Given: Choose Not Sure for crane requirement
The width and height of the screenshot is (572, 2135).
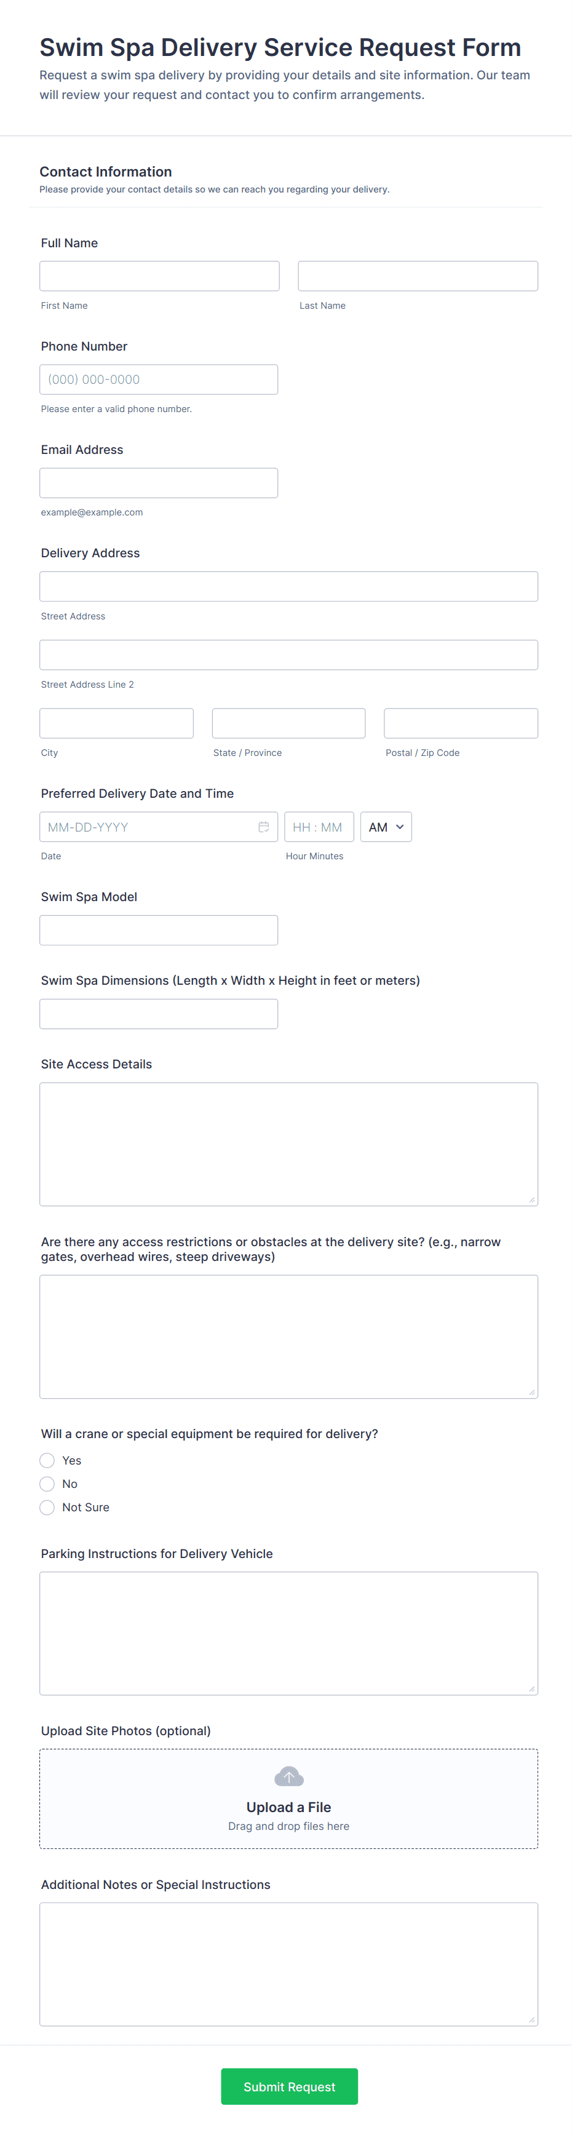Looking at the screenshot, I should [x=47, y=1507].
